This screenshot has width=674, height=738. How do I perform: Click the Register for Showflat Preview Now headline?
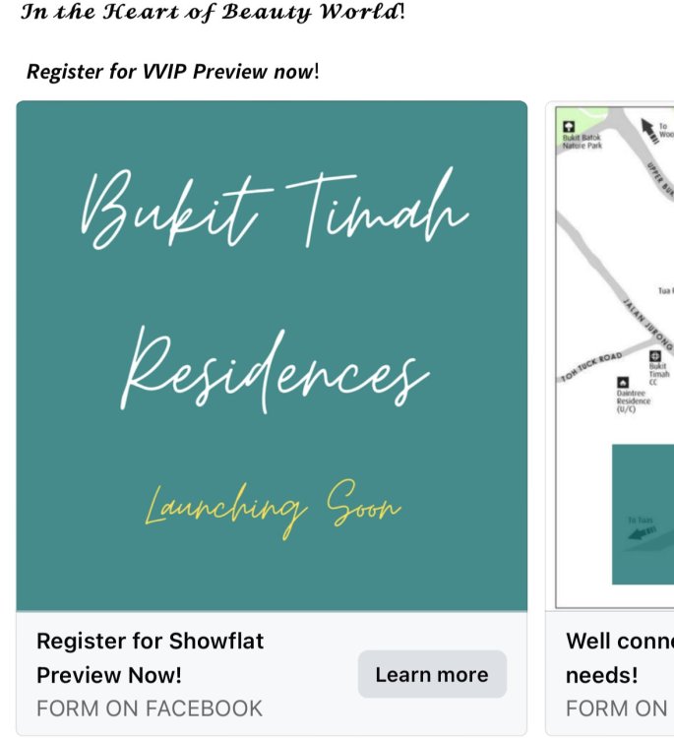151,658
